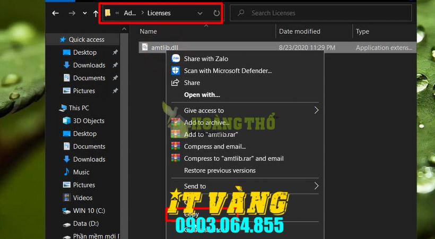Viewport: 435px width, 239px height.
Task: Choose Compress and email...
Action: point(215,147)
